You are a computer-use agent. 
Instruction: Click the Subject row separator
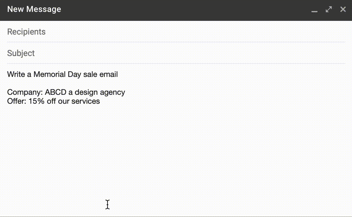point(176,63)
